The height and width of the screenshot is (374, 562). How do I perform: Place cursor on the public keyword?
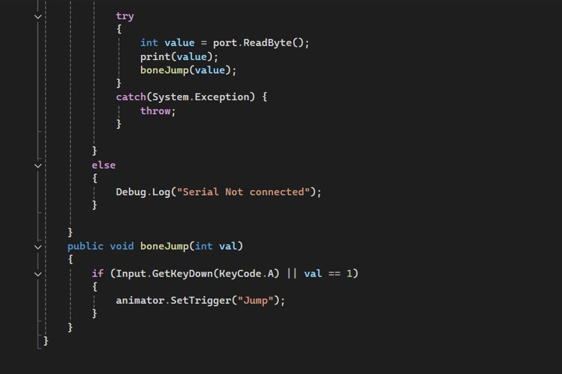pos(85,247)
